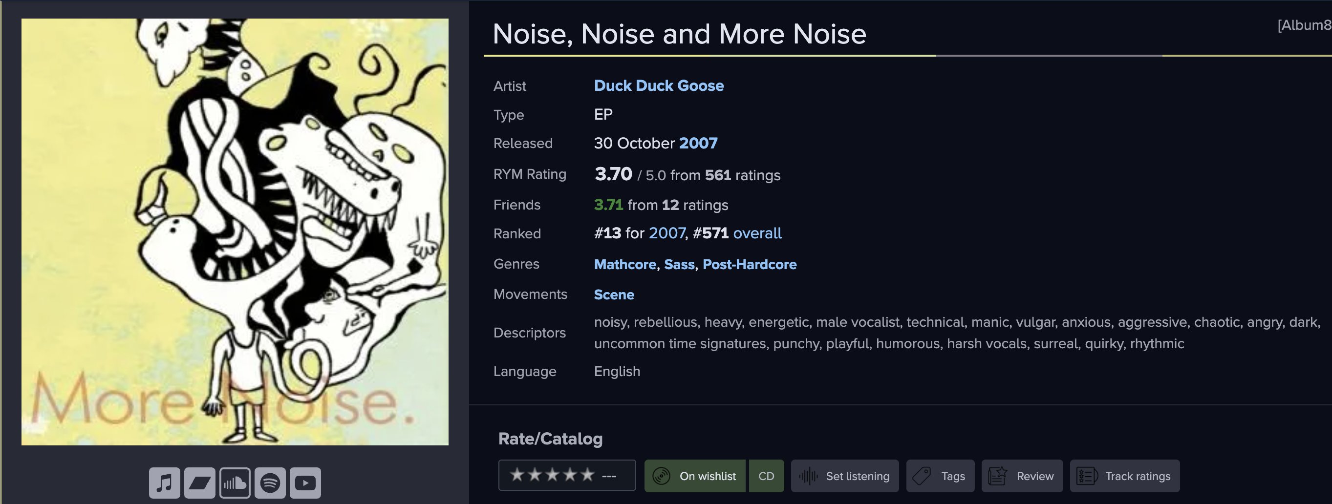The height and width of the screenshot is (504, 1332).
Task: Click the Tags label icon
Action: 922,476
